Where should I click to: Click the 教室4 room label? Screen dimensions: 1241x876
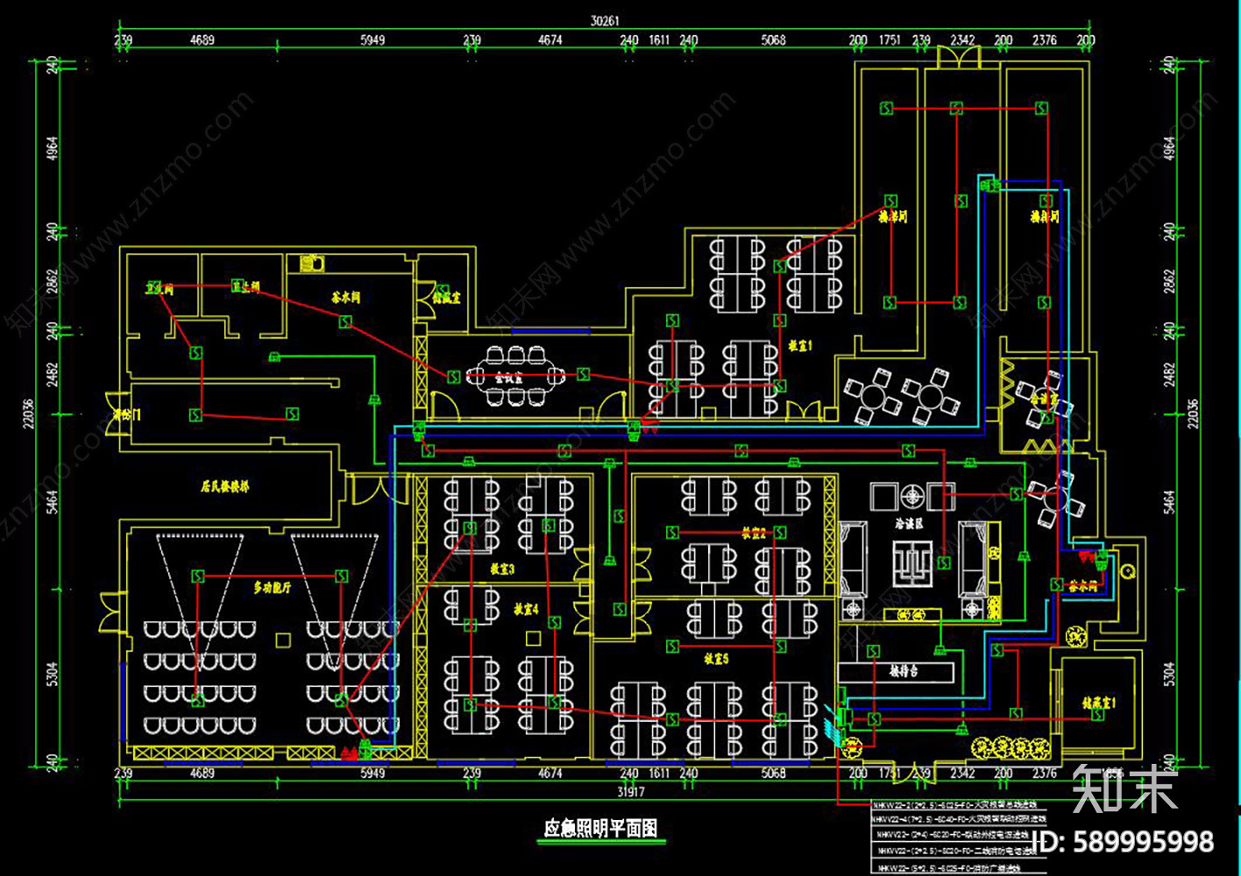[x=527, y=609]
